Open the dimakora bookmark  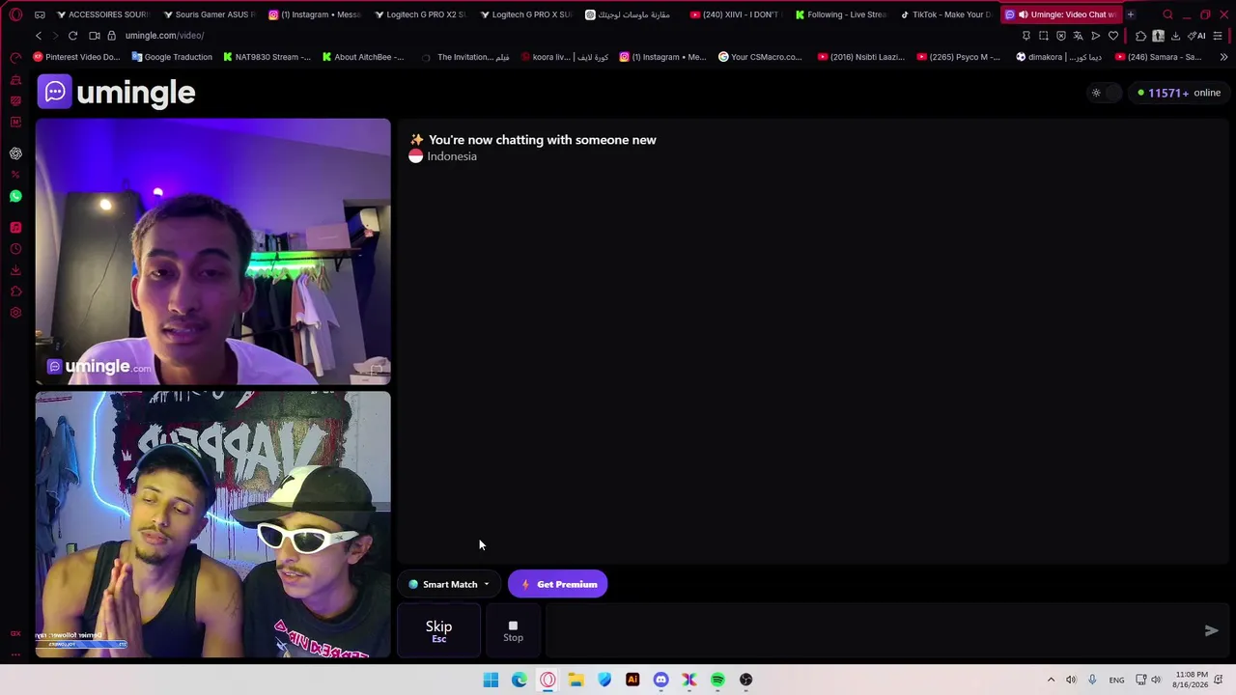1059,57
